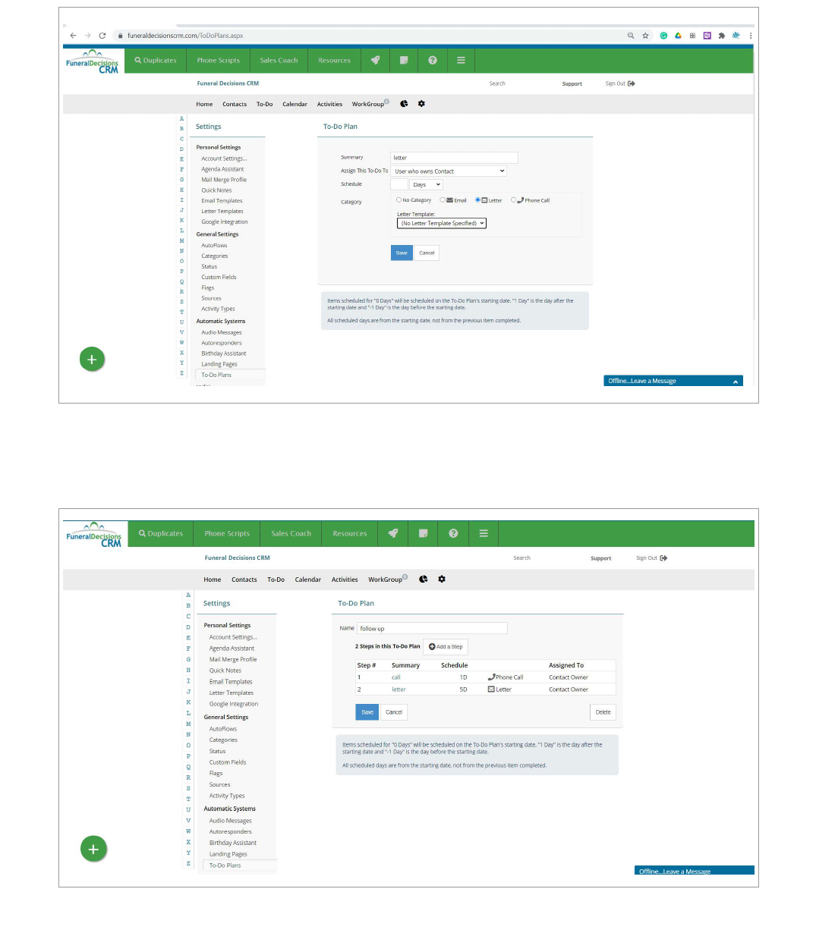This screenshot has height=933, width=816.
Task: Click the Delete button for the plan
Action: [603, 712]
